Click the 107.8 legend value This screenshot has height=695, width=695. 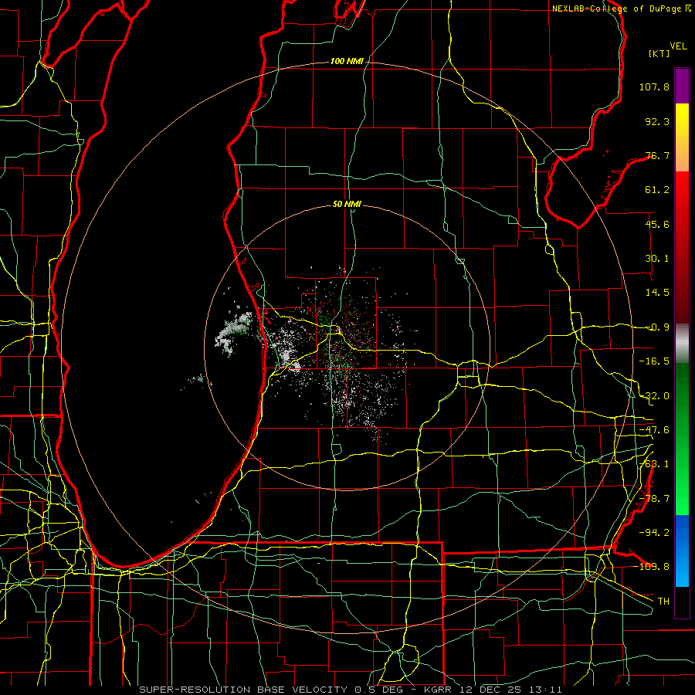[x=654, y=86]
